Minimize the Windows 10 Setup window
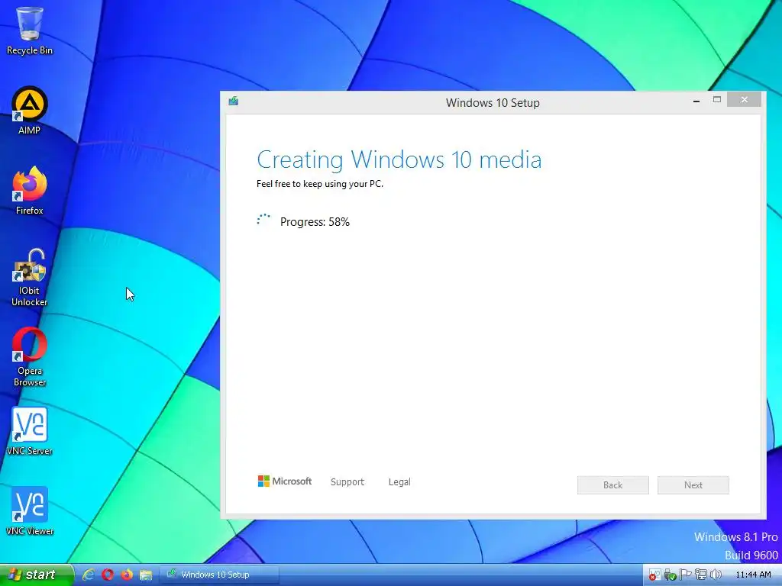 pyautogui.click(x=696, y=100)
